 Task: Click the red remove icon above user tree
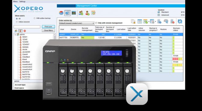tap(25, 31)
